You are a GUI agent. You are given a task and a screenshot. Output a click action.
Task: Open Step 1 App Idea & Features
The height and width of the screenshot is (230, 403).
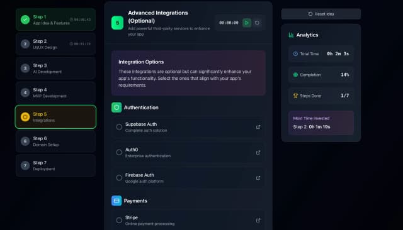click(55, 19)
